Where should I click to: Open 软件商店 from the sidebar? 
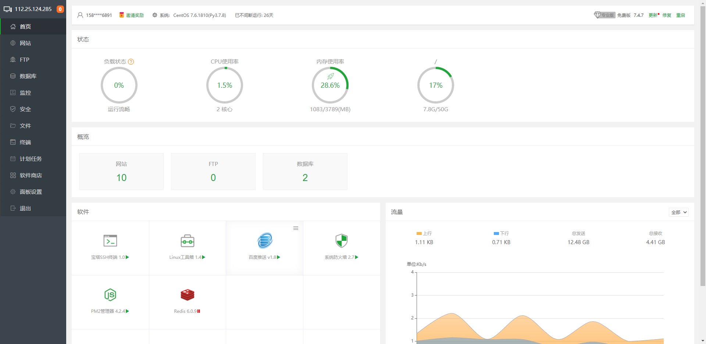pos(33,175)
